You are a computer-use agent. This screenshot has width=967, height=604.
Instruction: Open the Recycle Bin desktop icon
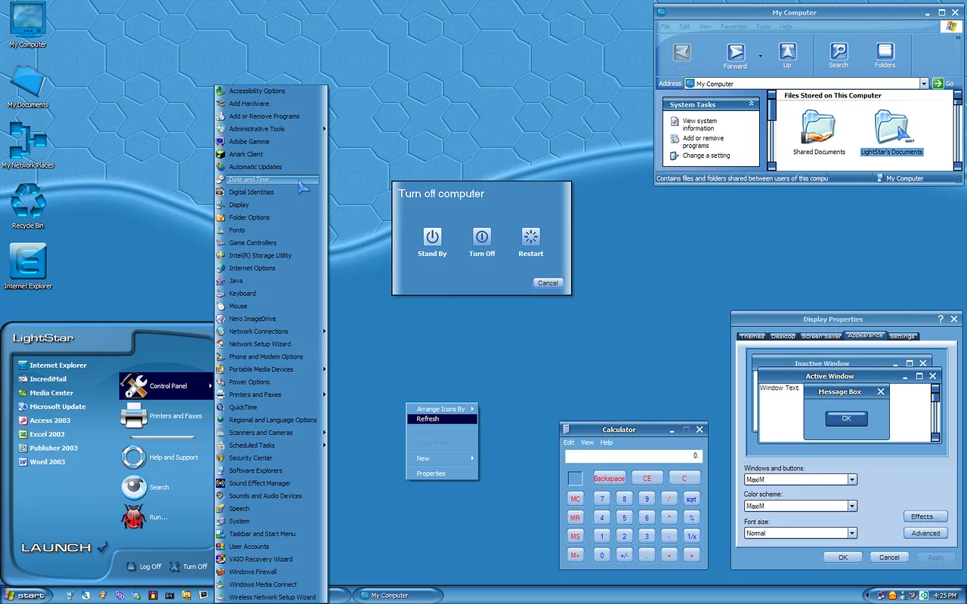28,202
